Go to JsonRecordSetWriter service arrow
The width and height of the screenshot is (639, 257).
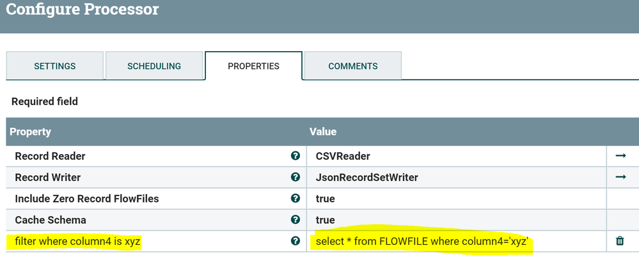[620, 177]
